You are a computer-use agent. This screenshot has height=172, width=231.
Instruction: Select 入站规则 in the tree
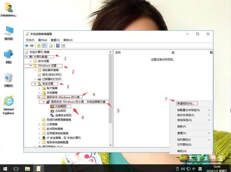[x=61, y=106]
